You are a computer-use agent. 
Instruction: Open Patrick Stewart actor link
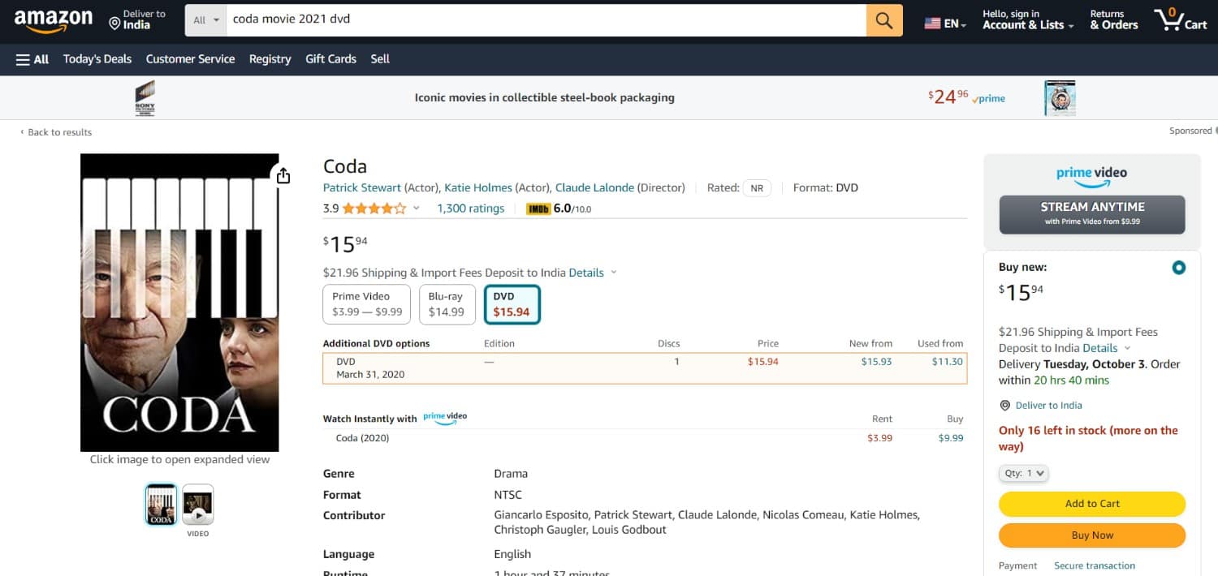(362, 187)
